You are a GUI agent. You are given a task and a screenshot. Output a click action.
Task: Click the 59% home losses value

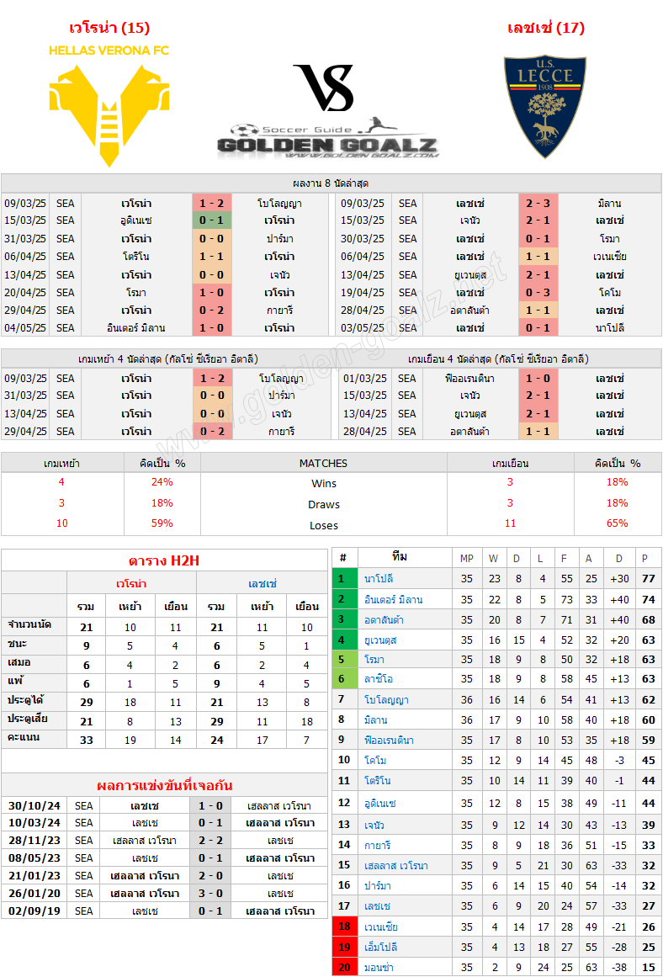coord(162,523)
